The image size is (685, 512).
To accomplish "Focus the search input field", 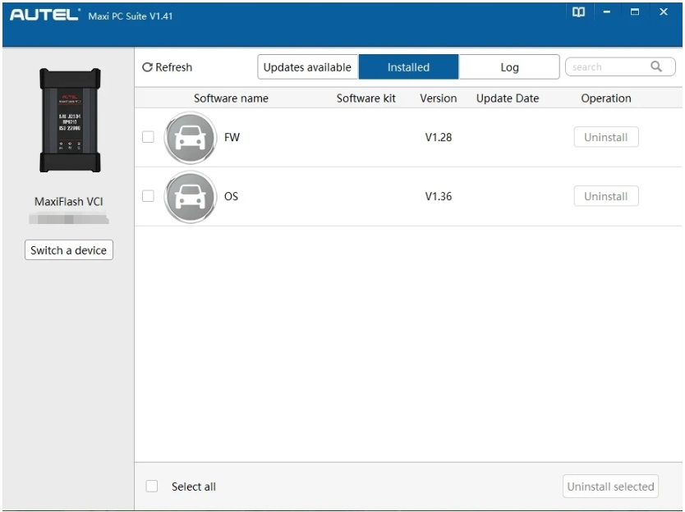I will point(606,67).
